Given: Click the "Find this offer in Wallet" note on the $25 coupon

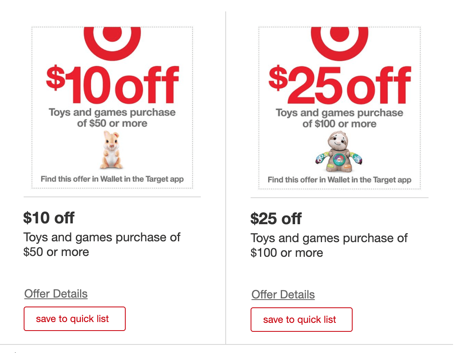Looking at the screenshot, I should click(x=339, y=180).
